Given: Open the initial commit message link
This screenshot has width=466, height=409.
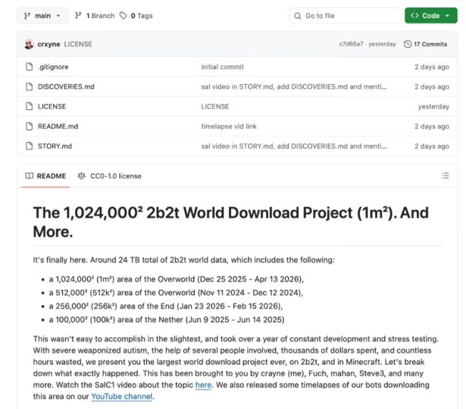Looking at the screenshot, I should point(222,67).
